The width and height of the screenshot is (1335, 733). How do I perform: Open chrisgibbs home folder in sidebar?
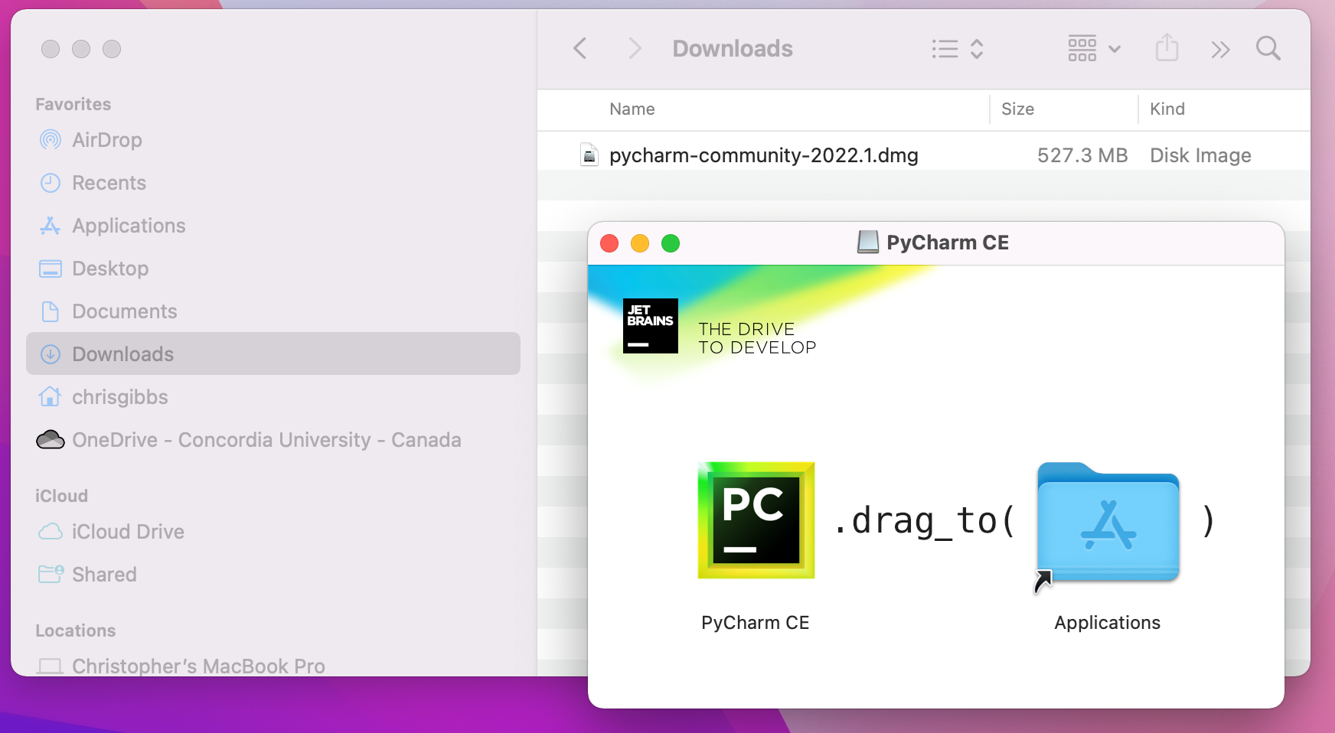tap(273, 397)
